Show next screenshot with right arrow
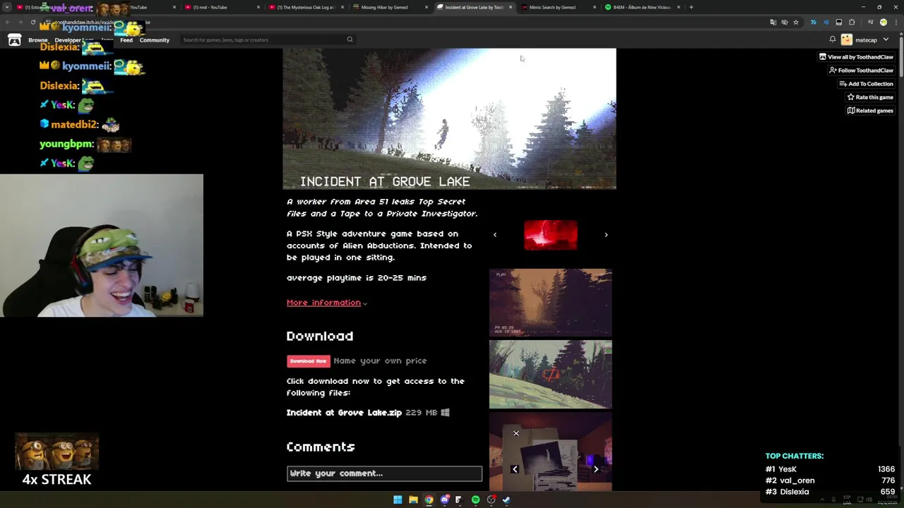This screenshot has width=904, height=508. pyautogui.click(x=606, y=235)
